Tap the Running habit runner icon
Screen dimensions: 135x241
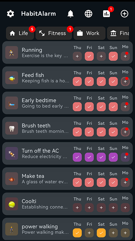click(x=12, y=52)
